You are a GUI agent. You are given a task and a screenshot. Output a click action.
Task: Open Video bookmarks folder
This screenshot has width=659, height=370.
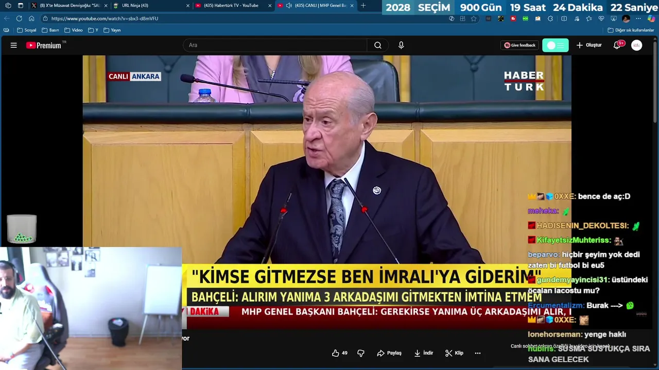coord(73,30)
